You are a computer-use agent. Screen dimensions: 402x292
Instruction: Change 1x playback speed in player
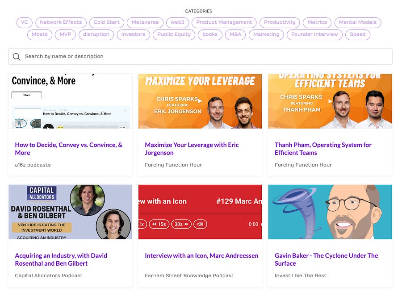point(142,224)
